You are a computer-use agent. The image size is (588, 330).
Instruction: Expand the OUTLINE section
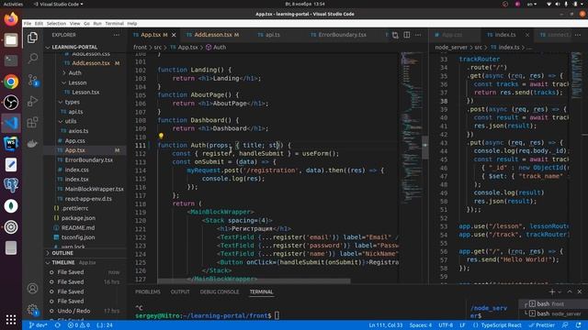tap(62, 253)
